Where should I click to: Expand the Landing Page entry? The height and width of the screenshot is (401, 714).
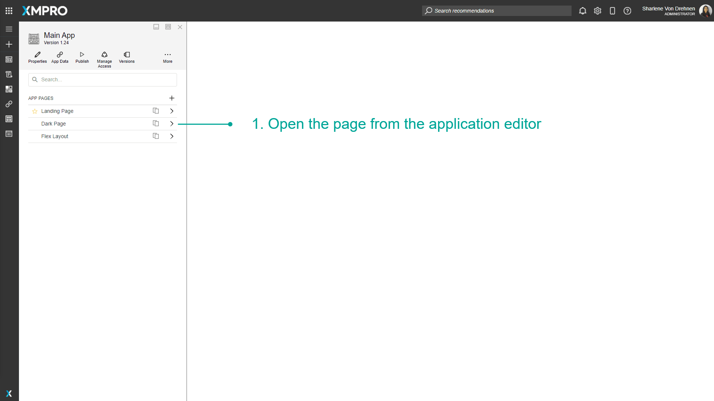click(171, 111)
